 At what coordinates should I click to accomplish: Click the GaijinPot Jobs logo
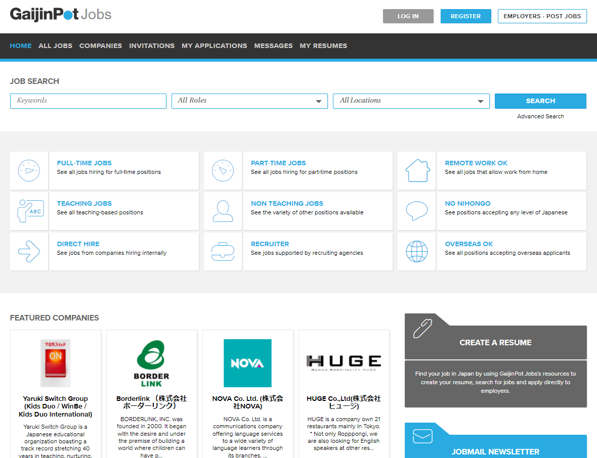point(61,15)
